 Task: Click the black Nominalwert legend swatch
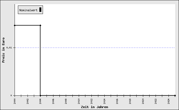(40, 10)
